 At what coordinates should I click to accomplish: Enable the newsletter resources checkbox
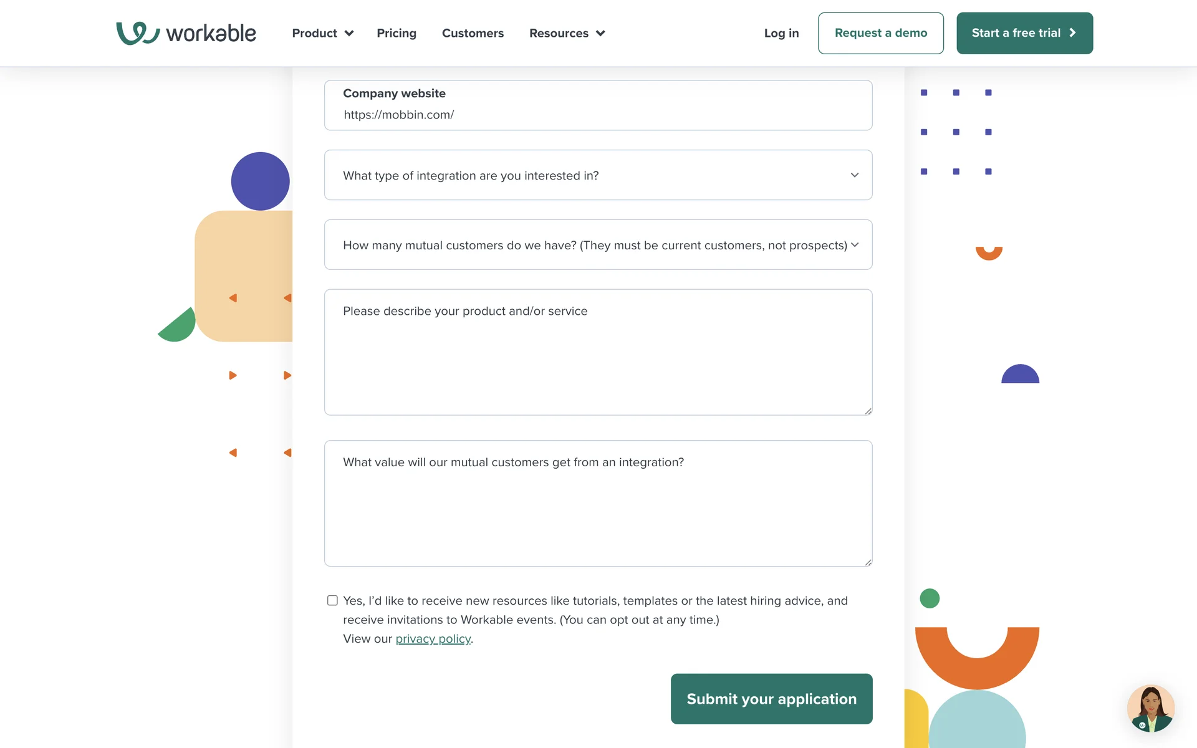pyautogui.click(x=332, y=600)
